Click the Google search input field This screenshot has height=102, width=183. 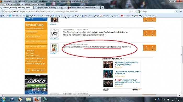(158, 12)
